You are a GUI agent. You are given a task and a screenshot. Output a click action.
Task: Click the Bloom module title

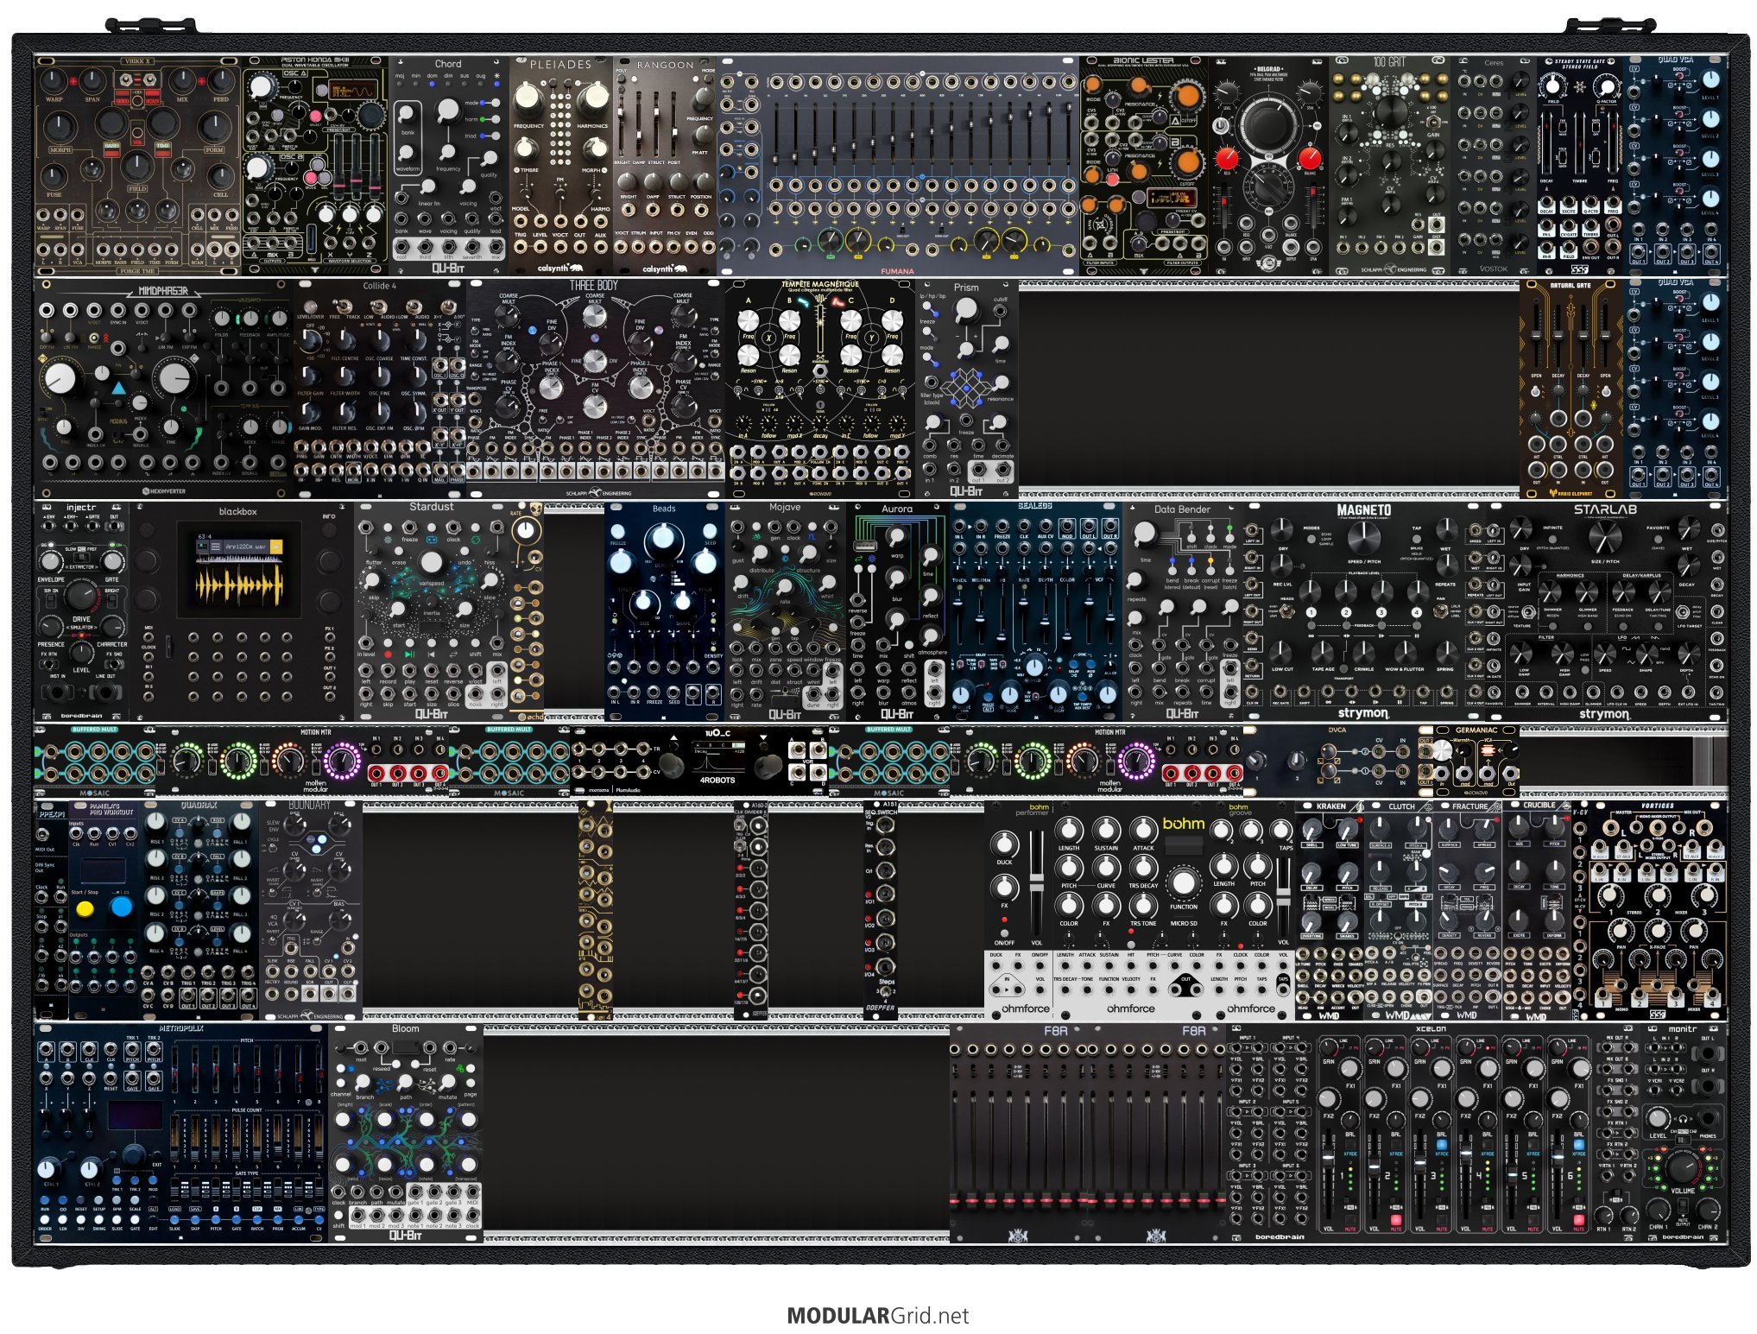tap(405, 1029)
